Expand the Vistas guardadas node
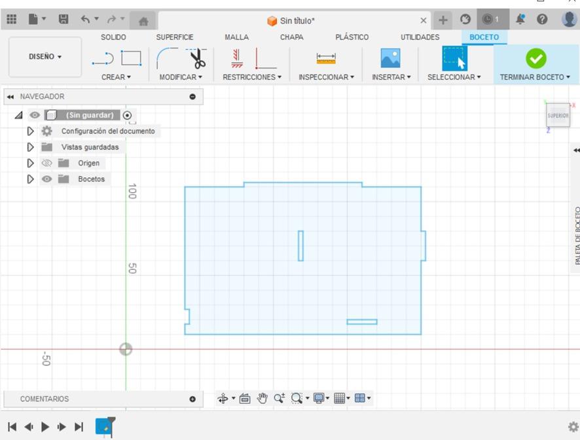580x440 pixels. tap(30, 147)
